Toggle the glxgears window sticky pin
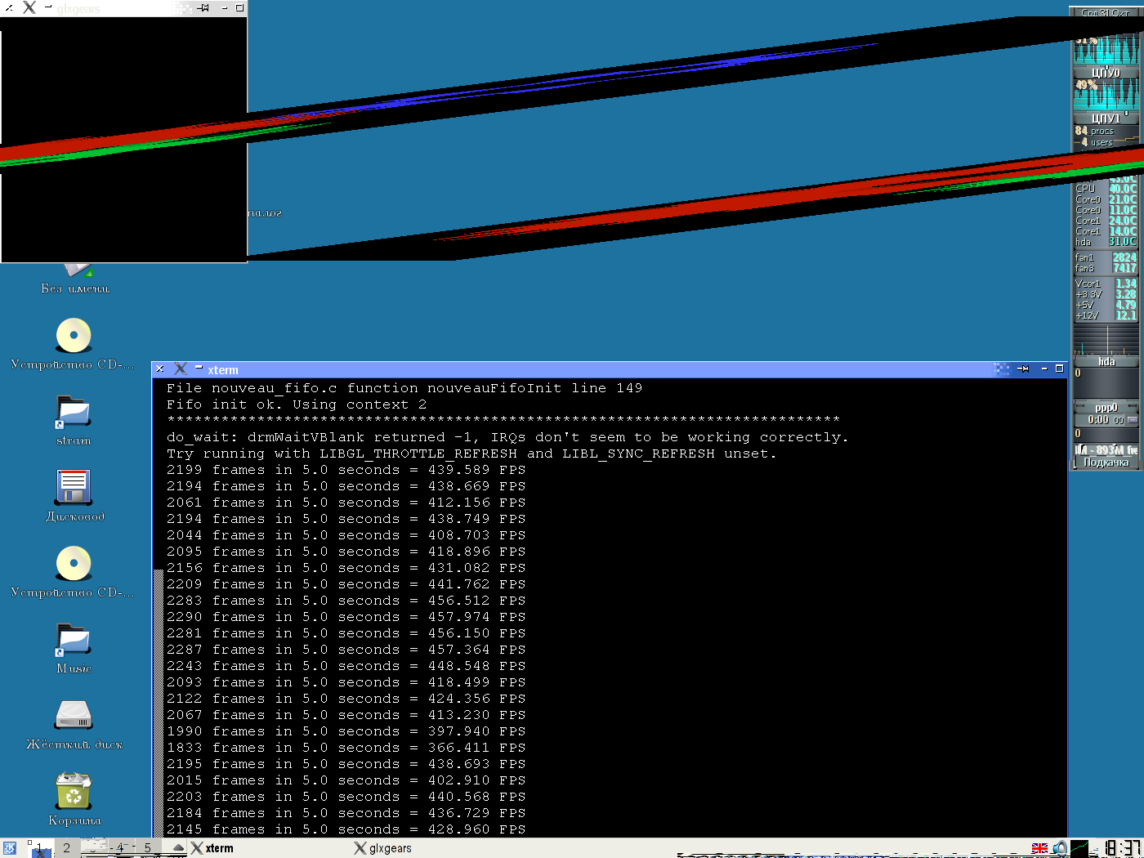1144x858 pixels. coord(203,8)
